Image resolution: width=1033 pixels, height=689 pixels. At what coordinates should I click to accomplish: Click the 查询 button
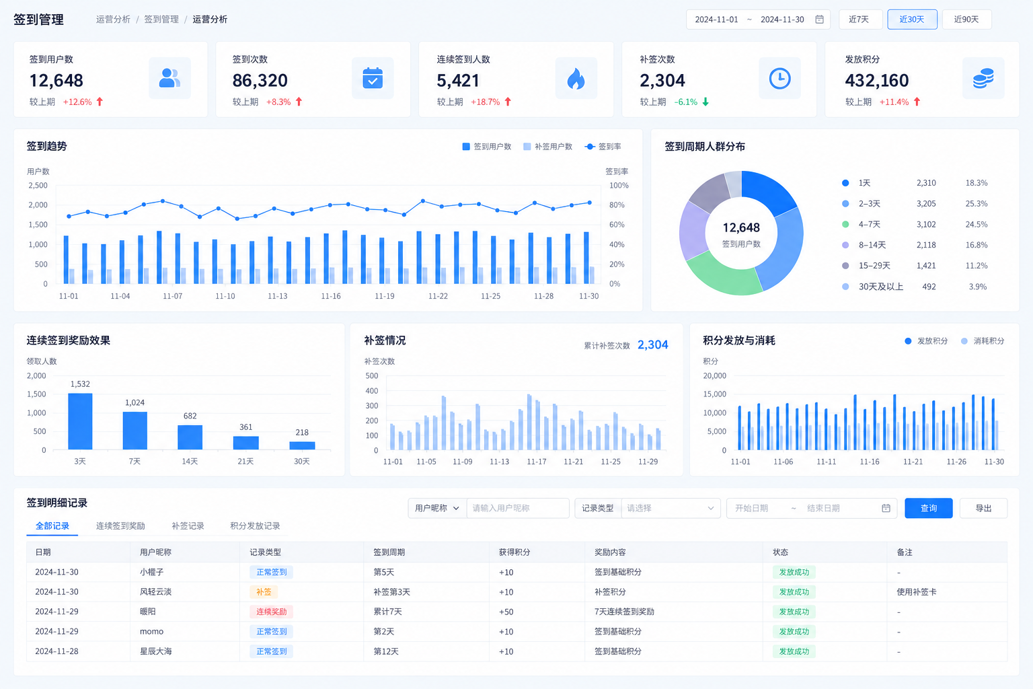(x=929, y=508)
